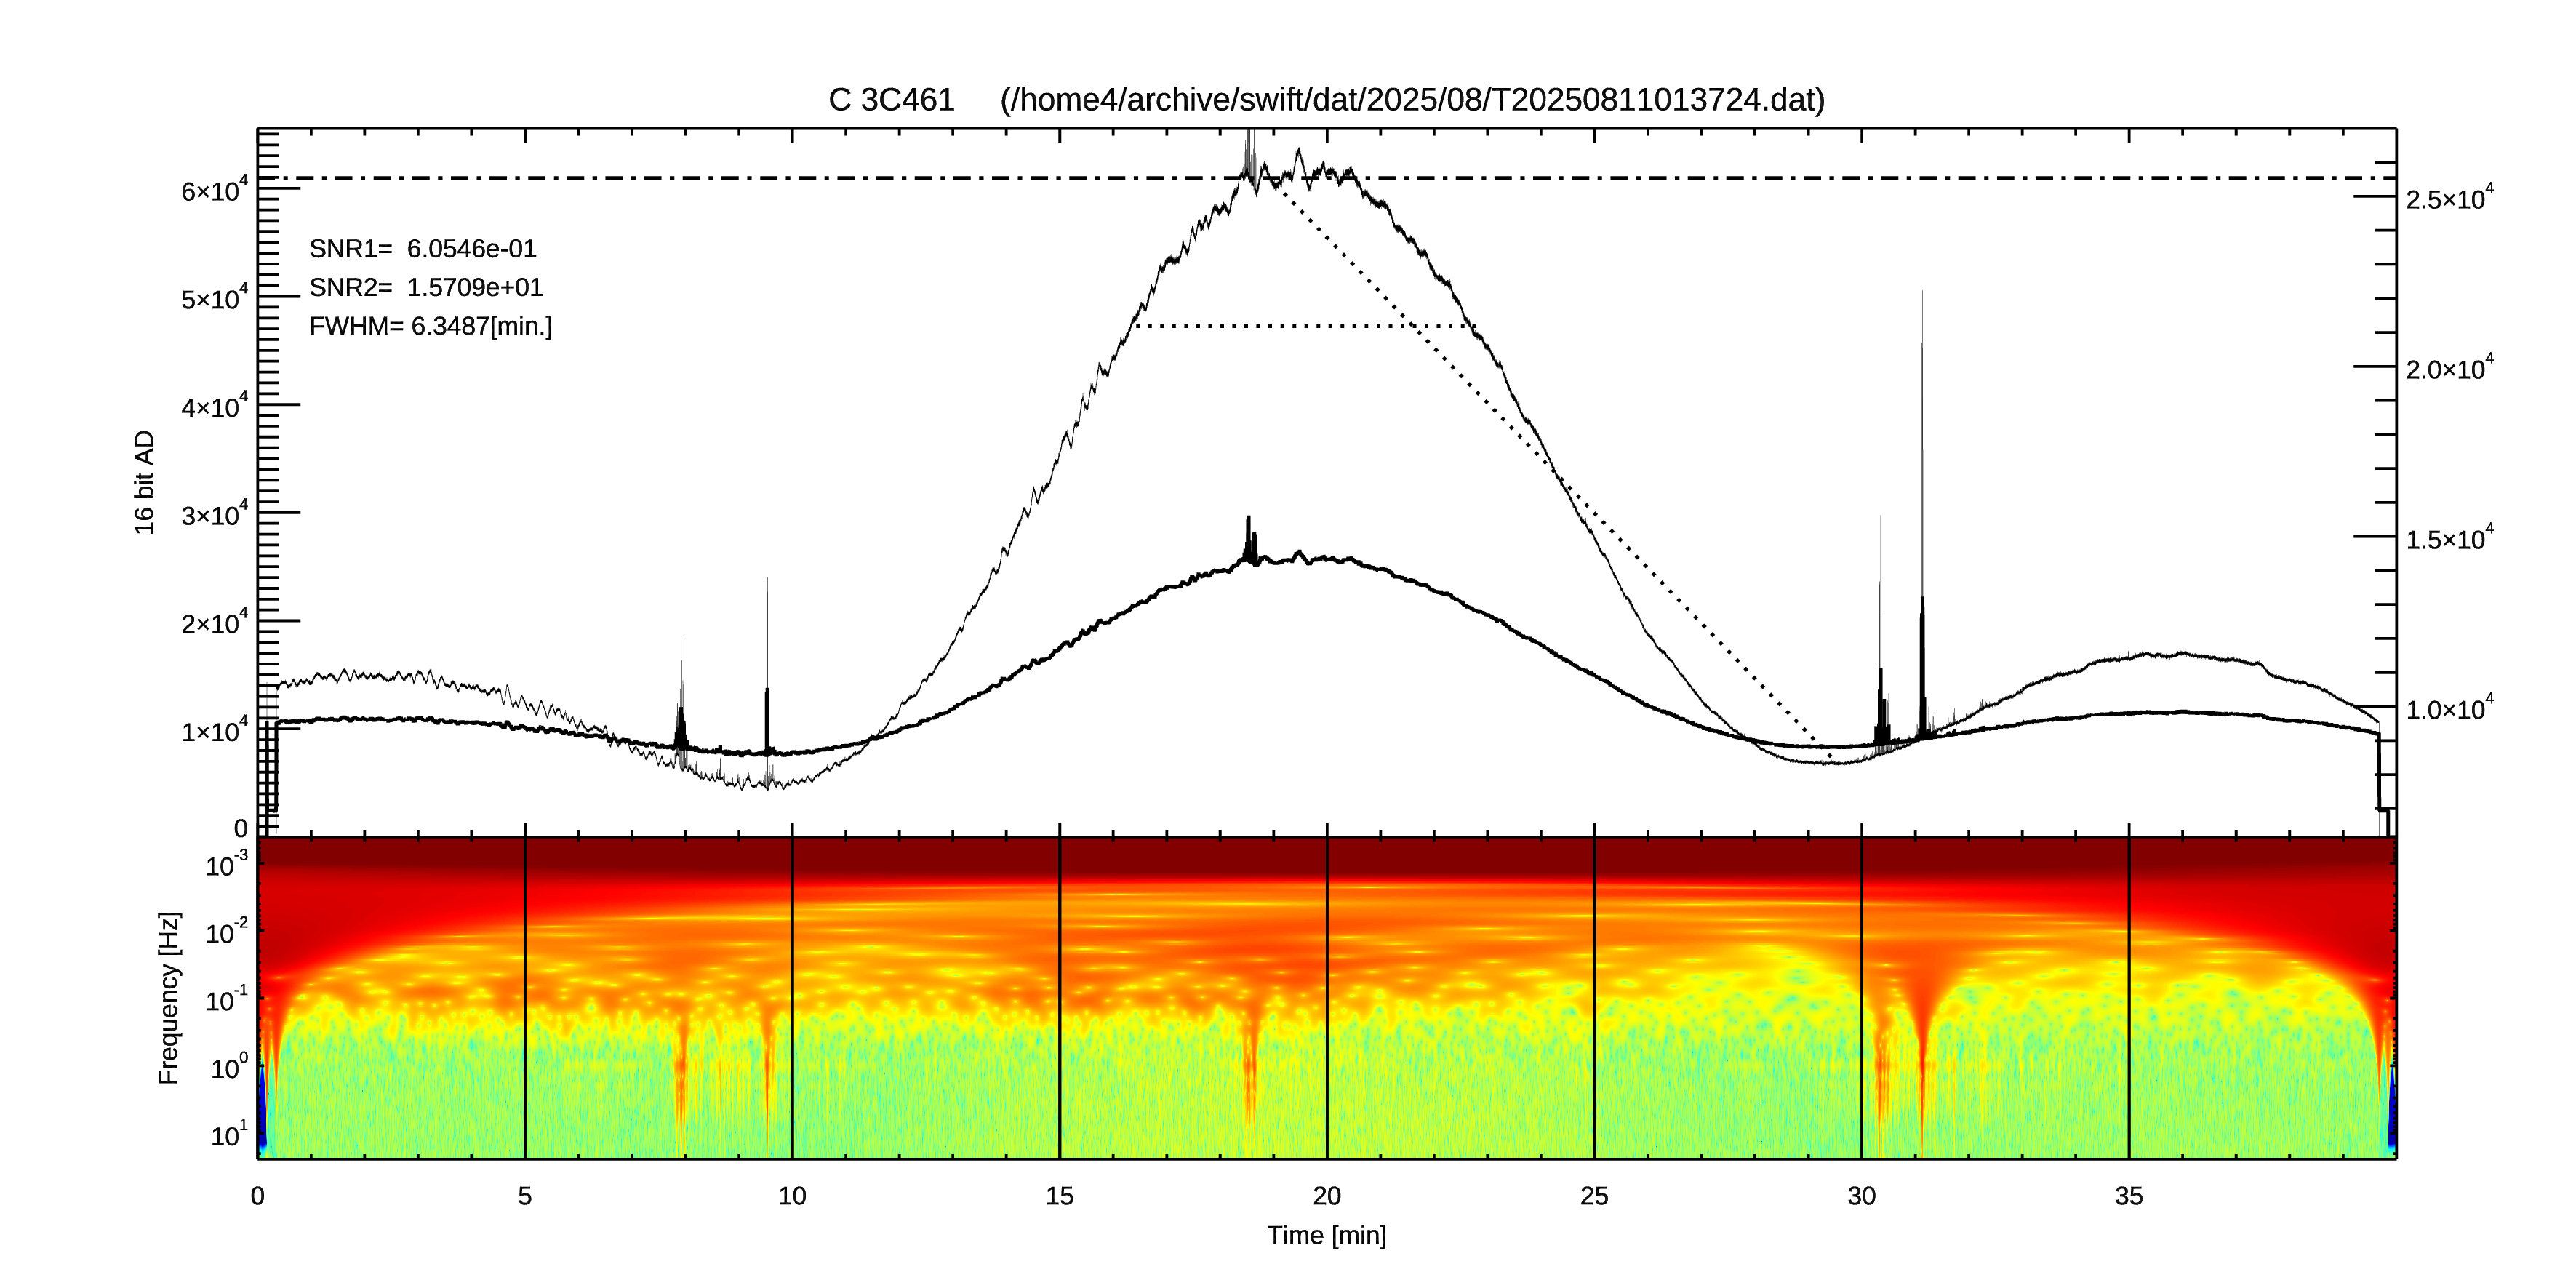Click the vertical marker line at 5 minutes in spectrogram
Image resolution: width=2576 pixels, height=1288 pixels.
point(525,997)
